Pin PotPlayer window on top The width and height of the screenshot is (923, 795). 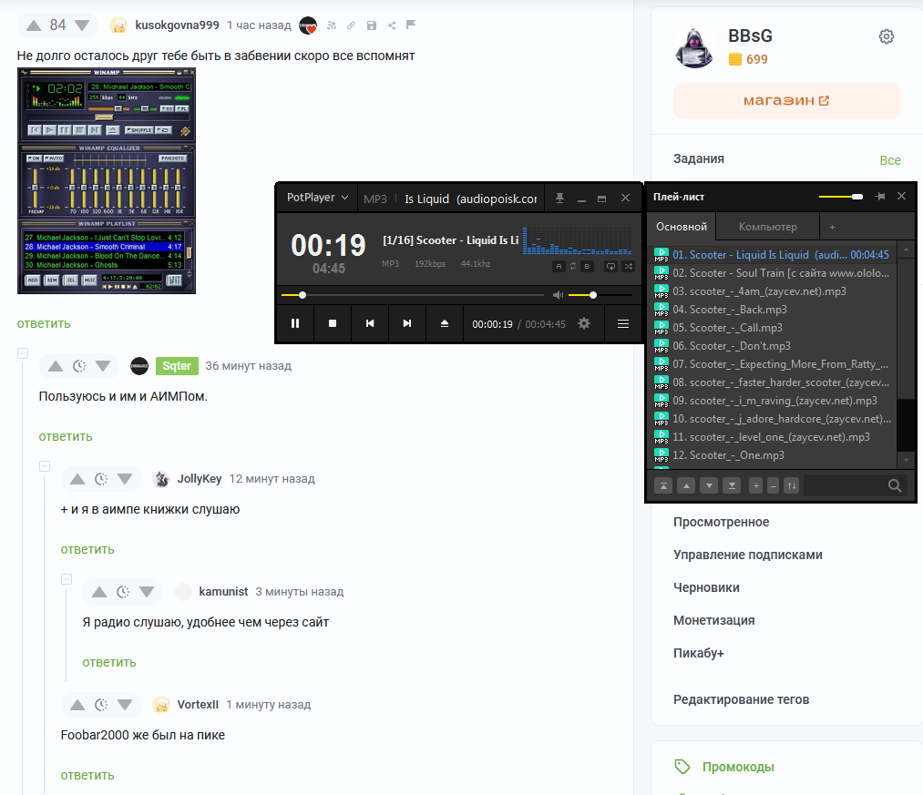tap(559, 199)
